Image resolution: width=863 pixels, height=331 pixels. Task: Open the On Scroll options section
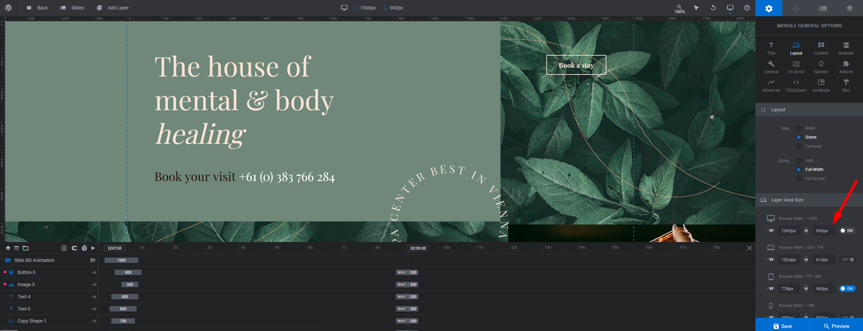pos(796,67)
